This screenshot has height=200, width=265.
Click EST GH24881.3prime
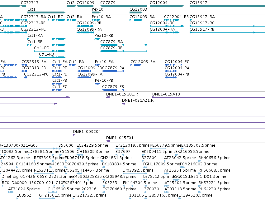point(102,161)
